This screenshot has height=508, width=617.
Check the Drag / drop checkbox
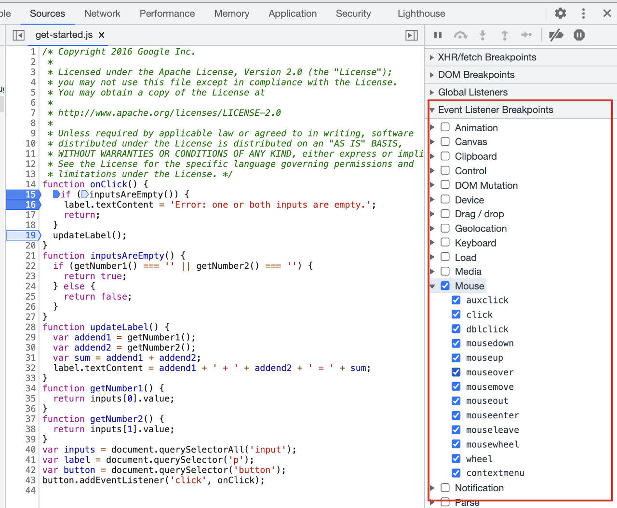445,213
